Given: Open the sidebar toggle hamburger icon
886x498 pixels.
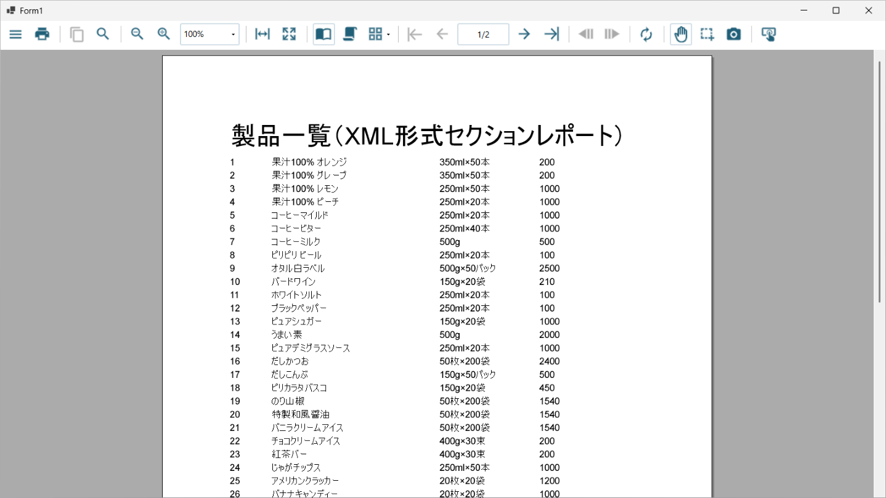Looking at the screenshot, I should (15, 34).
